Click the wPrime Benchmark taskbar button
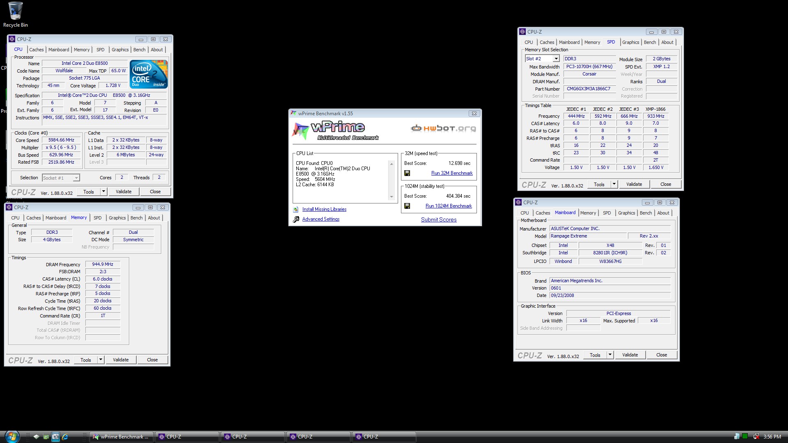This screenshot has width=788, height=443. [x=121, y=437]
